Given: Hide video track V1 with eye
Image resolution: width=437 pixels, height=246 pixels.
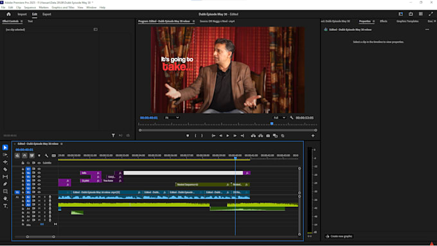Looking at the screenshot, I should coord(39,192).
